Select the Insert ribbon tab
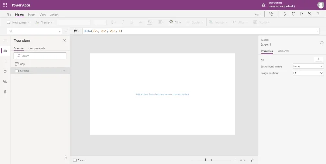 [32, 15]
